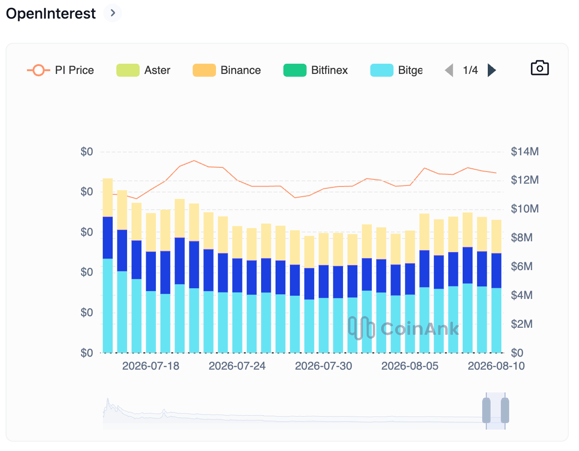Toggle the Aster legend series
Viewport: 579px width, 451px height.
143,70
